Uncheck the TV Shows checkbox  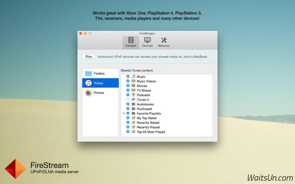pyautogui.click(x=128, y=90)
